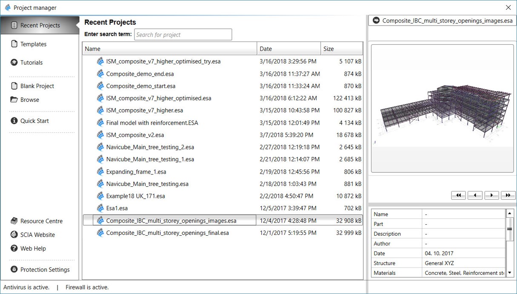Click file icon of ISM_composite_v7_higher_optimised.esa

(100, 98)
